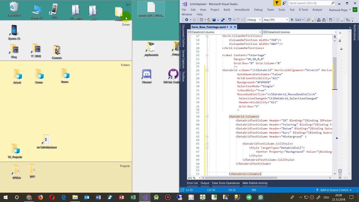Open the R Tools menu

click(303, 10)
